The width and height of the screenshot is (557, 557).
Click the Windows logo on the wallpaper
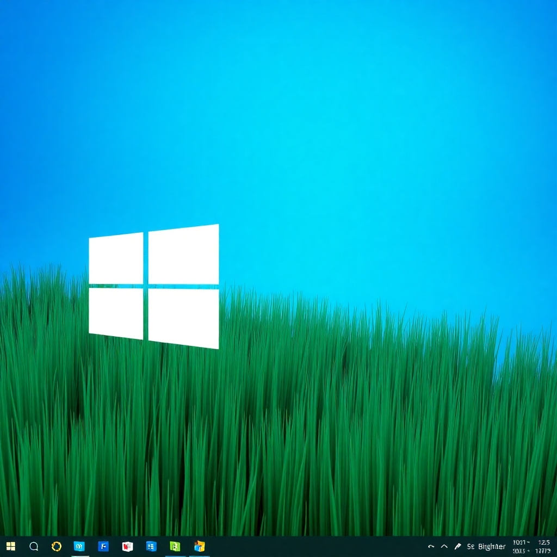tap(154, 284)
